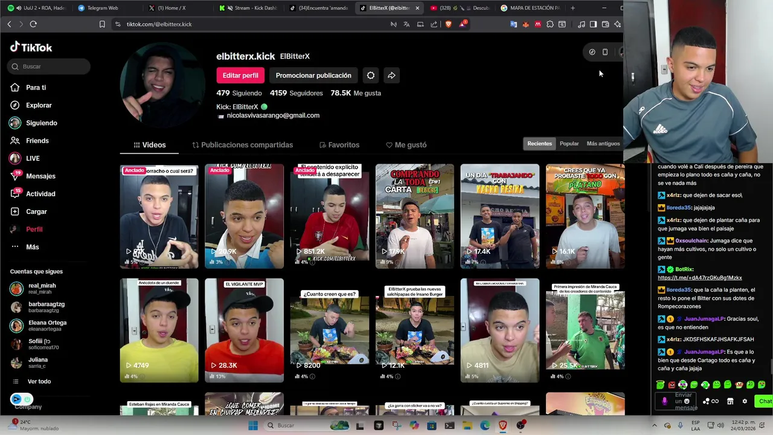Open the Cargar upload page
773x435 pixels.
36,211
